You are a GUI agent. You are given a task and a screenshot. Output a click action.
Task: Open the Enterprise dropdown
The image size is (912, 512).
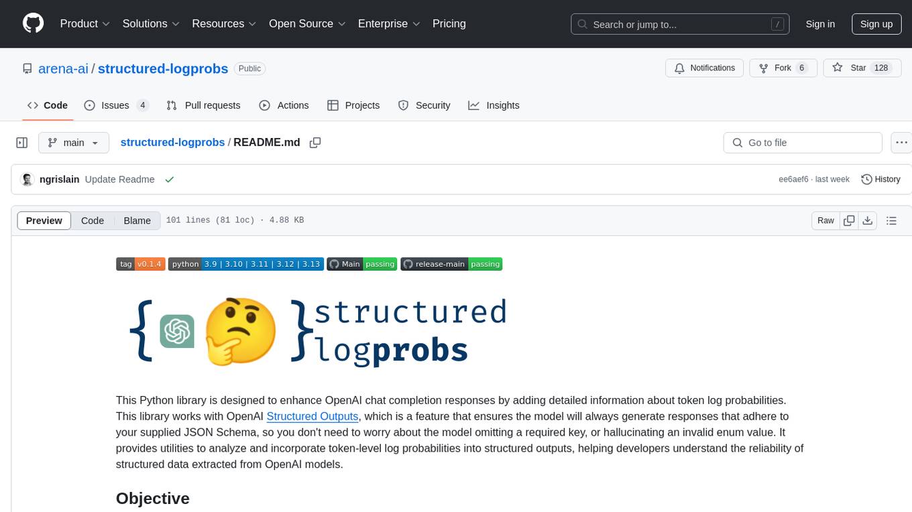(389, 23)
